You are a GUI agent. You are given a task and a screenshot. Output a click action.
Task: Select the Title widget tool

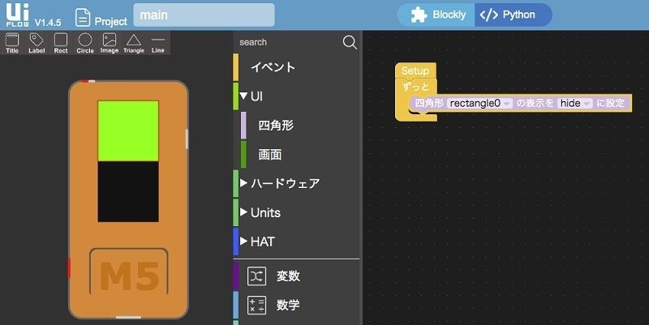pyautogui.click(x=12, y=43)
